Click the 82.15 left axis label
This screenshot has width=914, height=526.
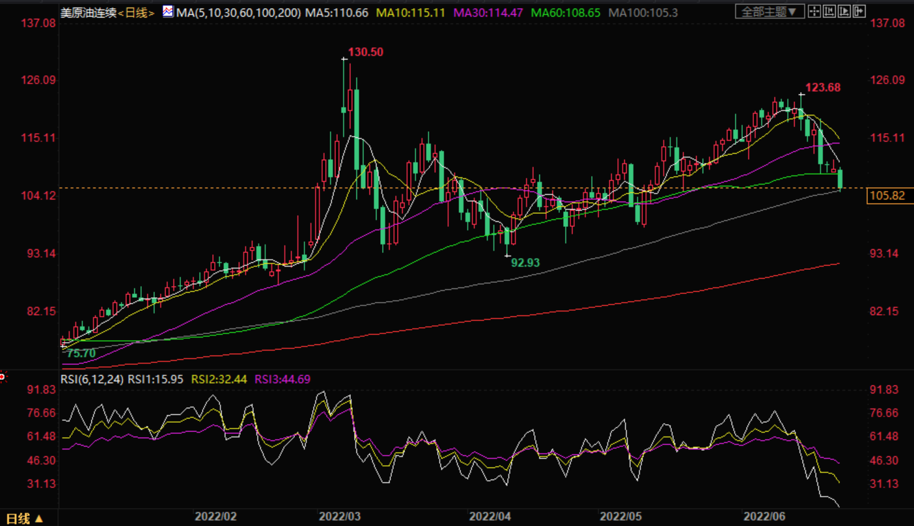41,311
